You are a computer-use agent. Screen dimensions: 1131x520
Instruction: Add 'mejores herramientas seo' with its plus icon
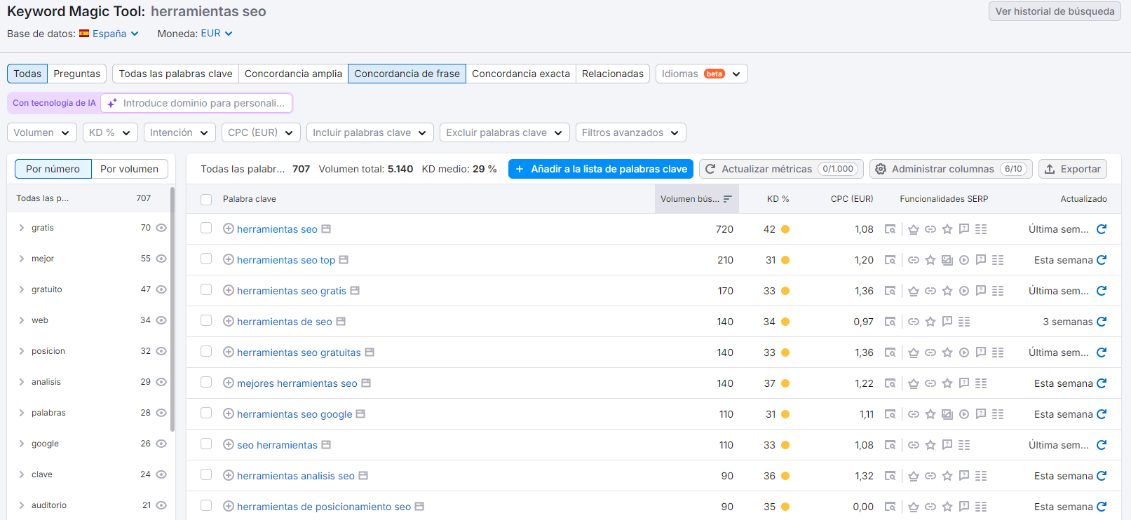tap(228, 383)
